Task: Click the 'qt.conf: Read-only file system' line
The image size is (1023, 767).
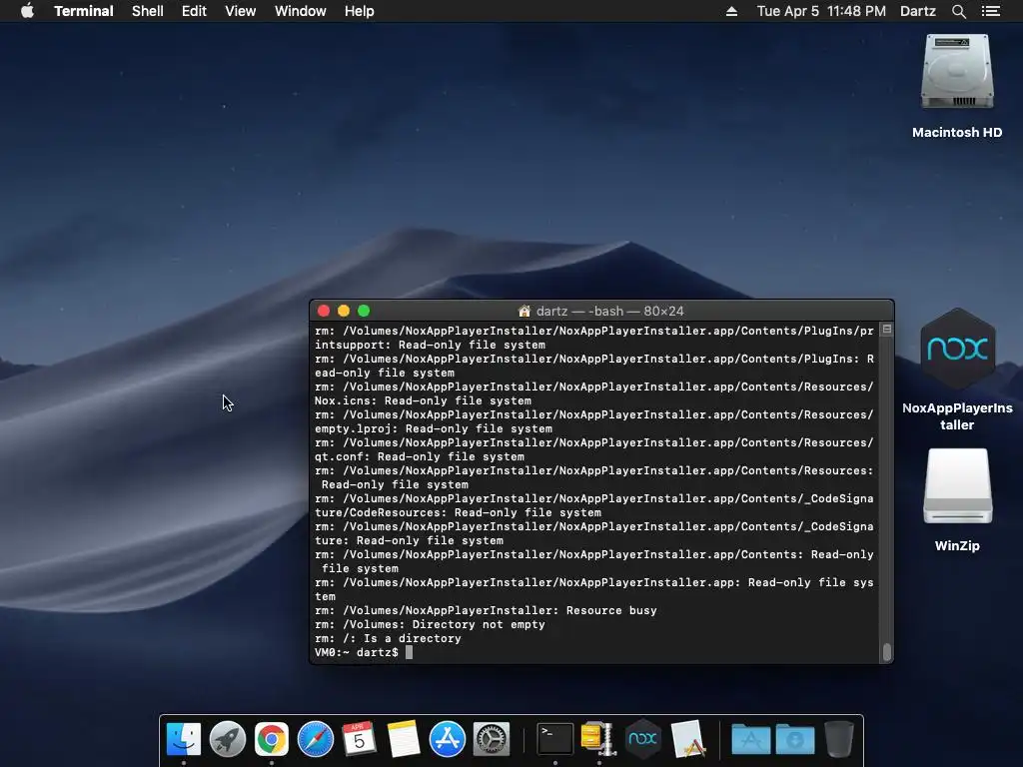Action: [419, 456]
